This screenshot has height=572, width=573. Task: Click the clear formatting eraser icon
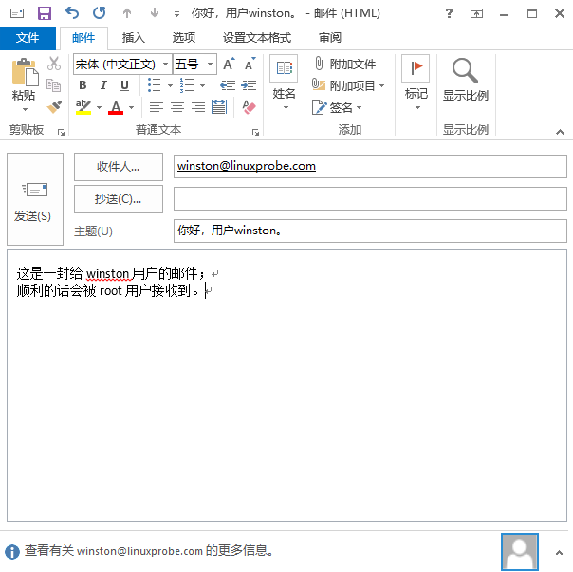coord(250,107)
